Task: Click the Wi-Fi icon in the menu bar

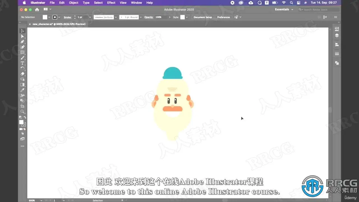Action: click(x=284, y=3)
